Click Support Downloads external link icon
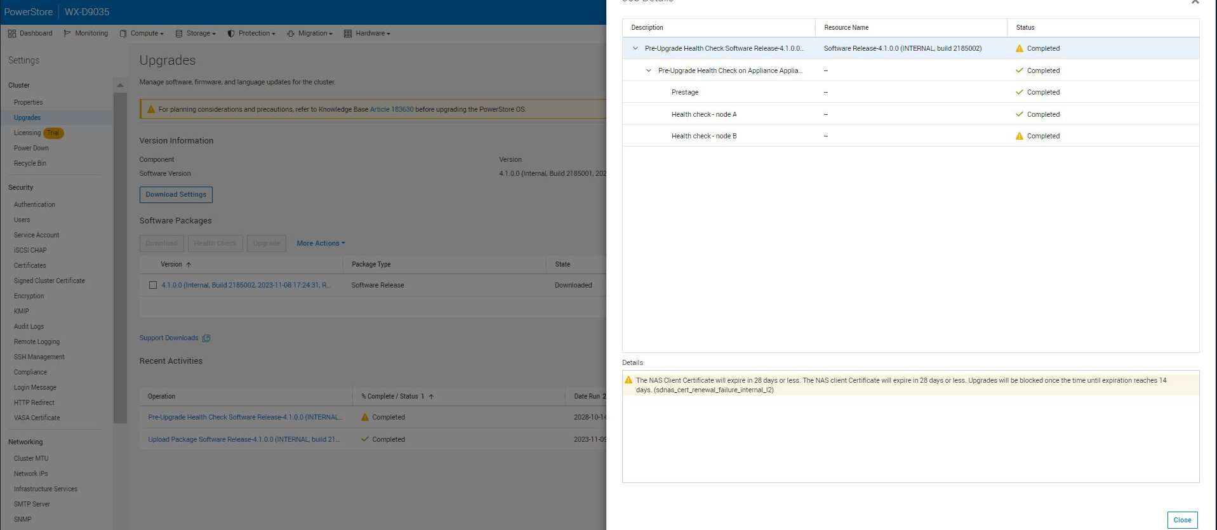This screenshot has width=1217, height=530. 206,338
